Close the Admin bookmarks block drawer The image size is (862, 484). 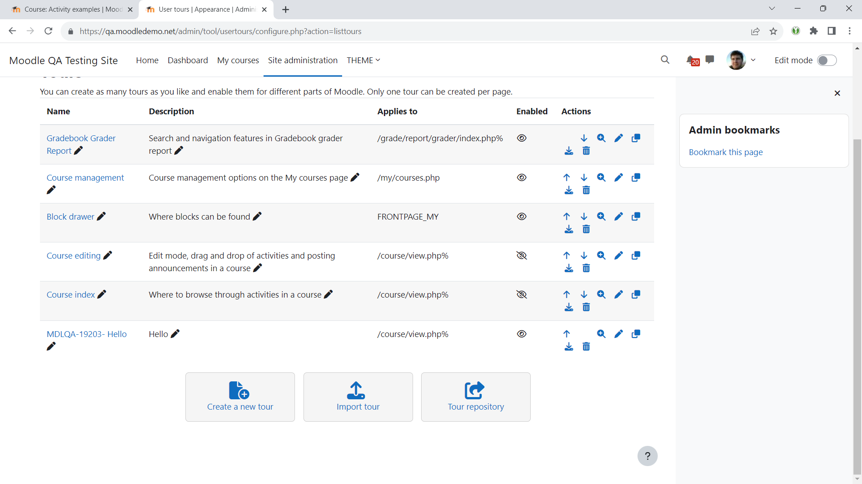point(837,93)
